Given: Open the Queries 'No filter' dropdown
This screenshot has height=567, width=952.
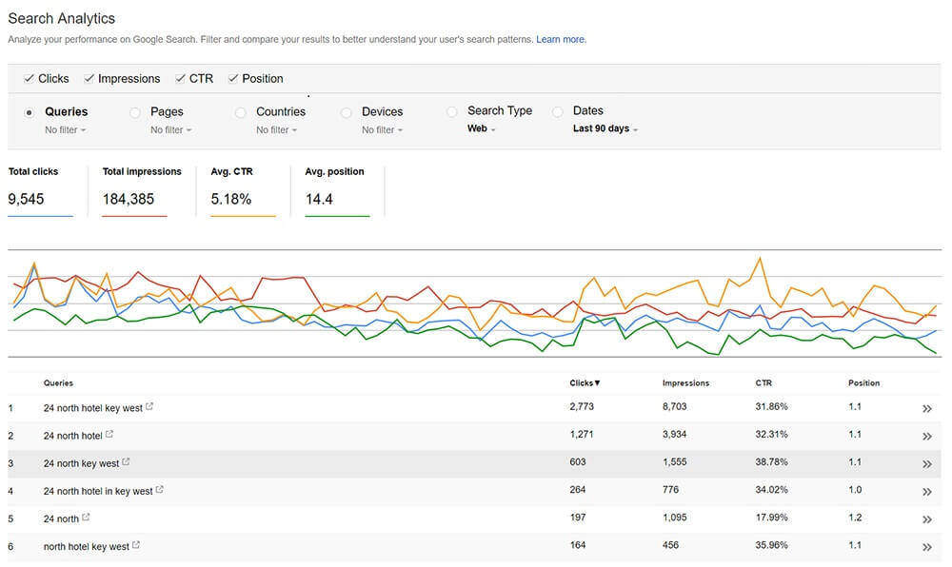Looking at the screenshot, I should point(65,129).
